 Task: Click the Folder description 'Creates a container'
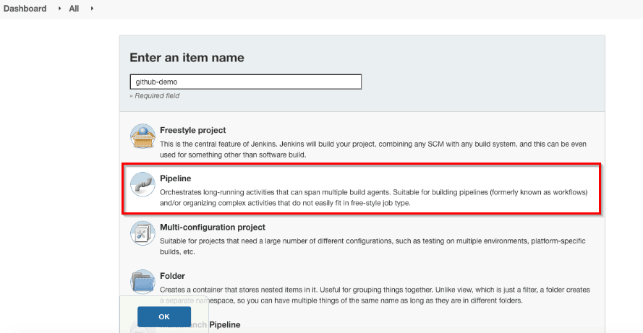click(375, 295)
